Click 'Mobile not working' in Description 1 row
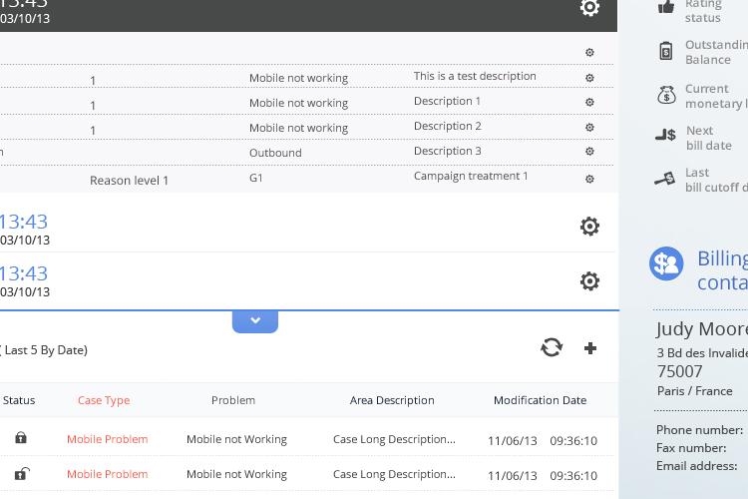The image size is (748, 499). [298, 103]
